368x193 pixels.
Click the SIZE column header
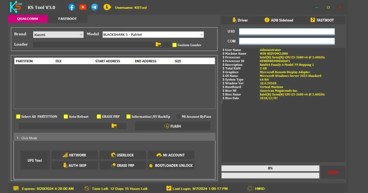[x=191, y=61]
